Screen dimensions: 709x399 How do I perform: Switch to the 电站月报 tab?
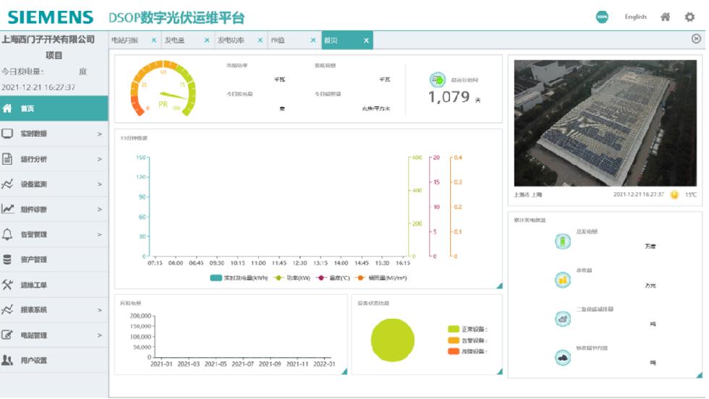[124, 40]
